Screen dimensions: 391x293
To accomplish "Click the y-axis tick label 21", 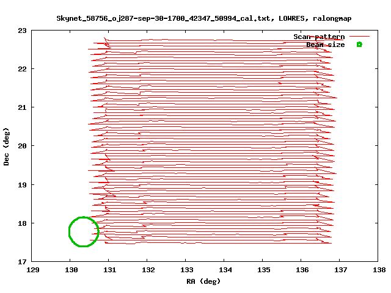I will pos(22,107).
